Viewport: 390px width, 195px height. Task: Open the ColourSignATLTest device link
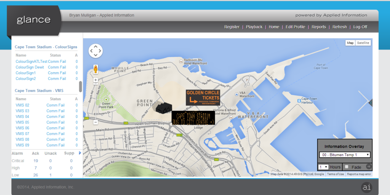coord(31,61)
